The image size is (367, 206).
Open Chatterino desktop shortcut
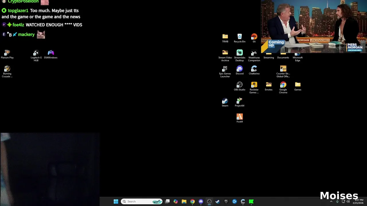254,70
